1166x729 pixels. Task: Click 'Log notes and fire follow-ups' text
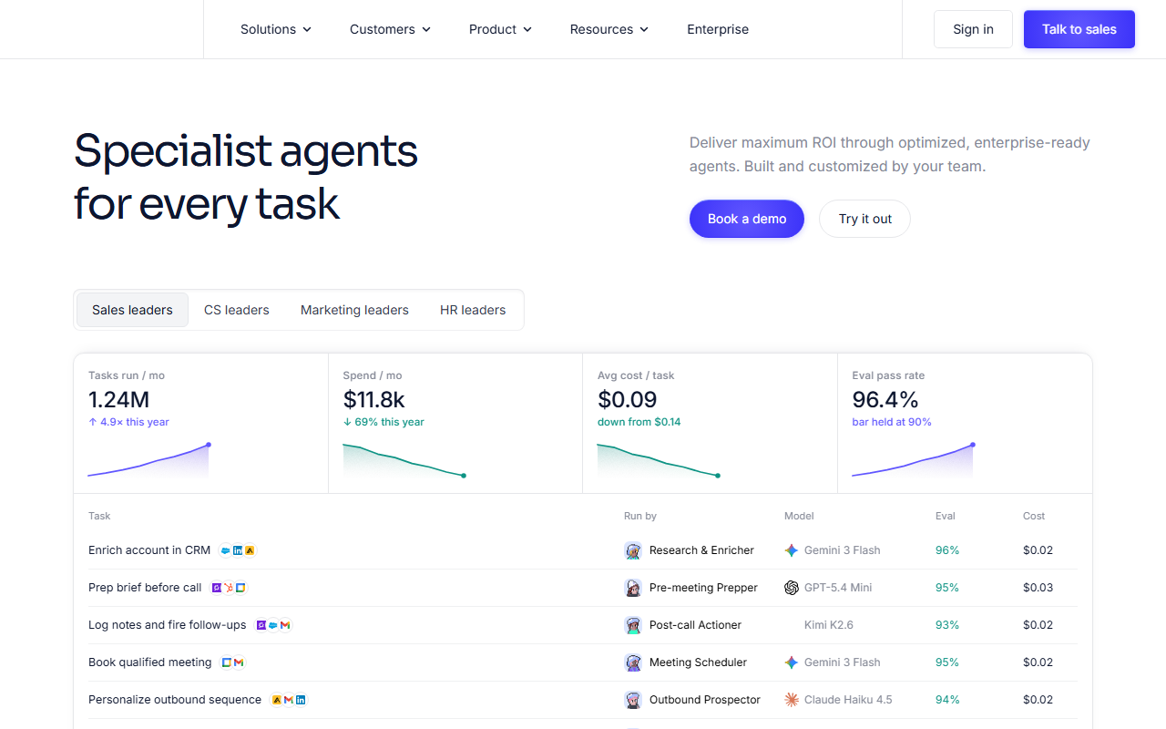coord(168,625)
